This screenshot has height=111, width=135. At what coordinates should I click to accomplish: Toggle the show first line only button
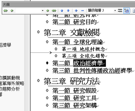click(x=120, y=11)
